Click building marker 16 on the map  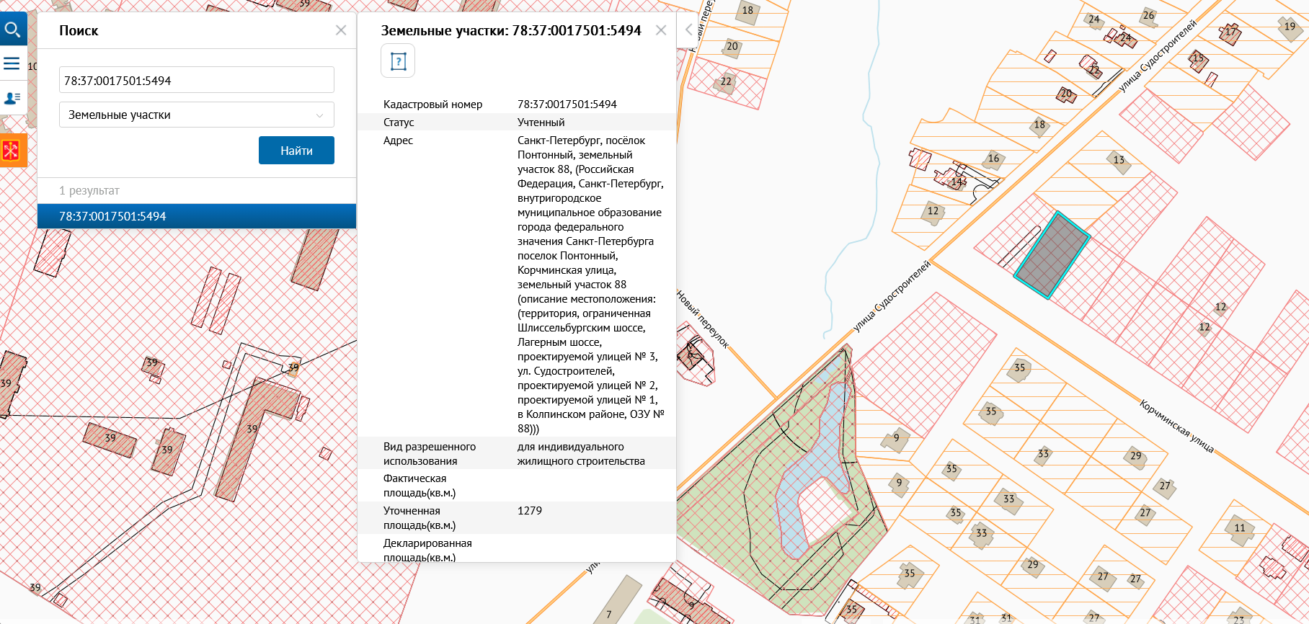pyautogui.click(x=993, y=159)
